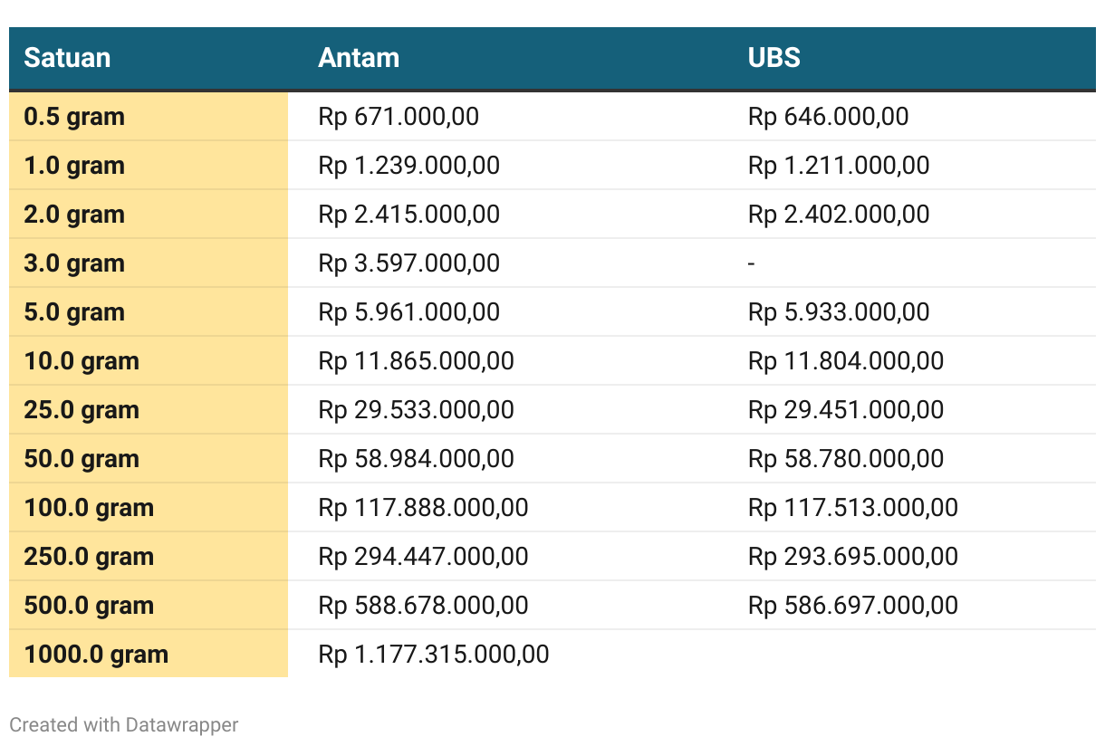
Task: Select Antam price Rp 1.239.000,00
Action: (409, 166)
